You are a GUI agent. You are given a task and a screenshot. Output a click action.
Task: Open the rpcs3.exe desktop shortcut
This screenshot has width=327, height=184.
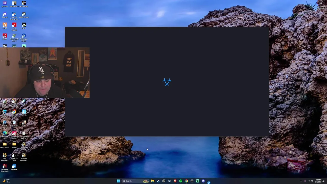[5, 4]
